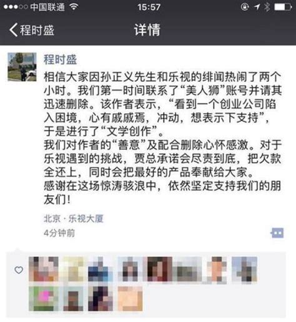This screenshot has height=322, width=296.
Task: Open the pink flower liker avatar
Action: 44,298
